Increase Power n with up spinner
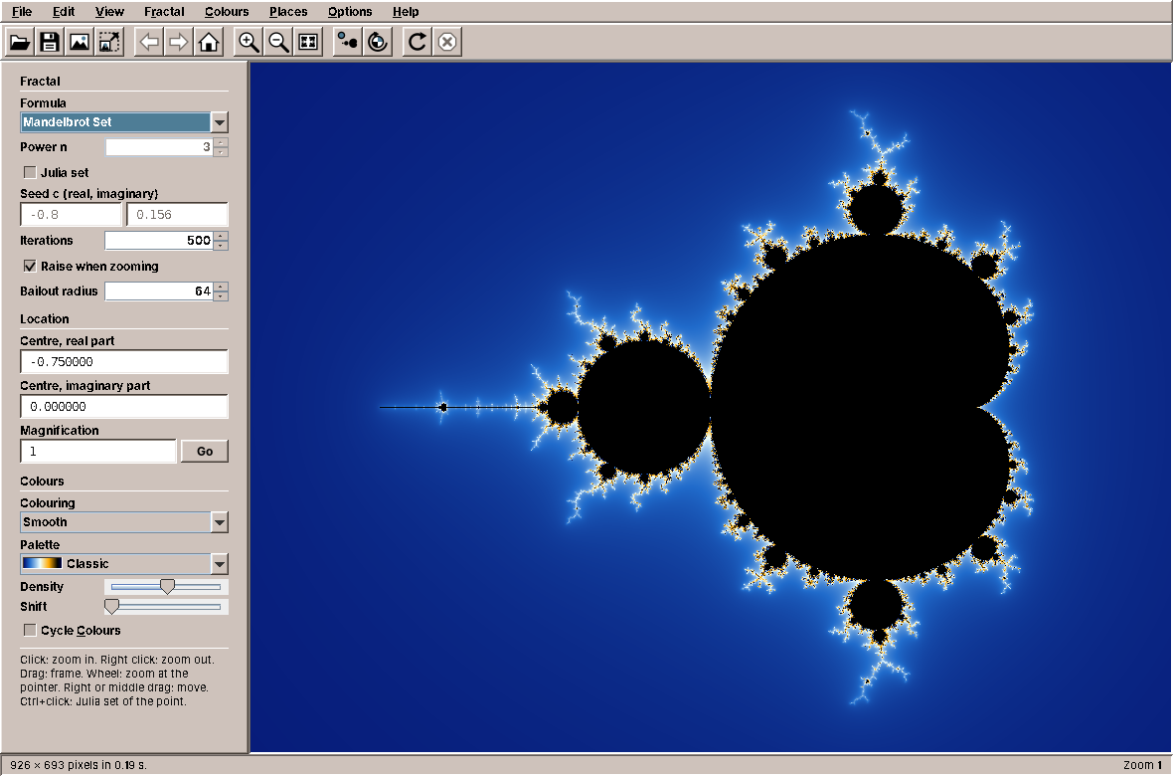1173x776 pixels. coord(221,142)
